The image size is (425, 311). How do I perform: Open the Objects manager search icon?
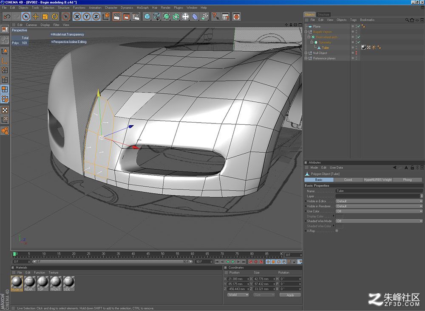(407, 20)
